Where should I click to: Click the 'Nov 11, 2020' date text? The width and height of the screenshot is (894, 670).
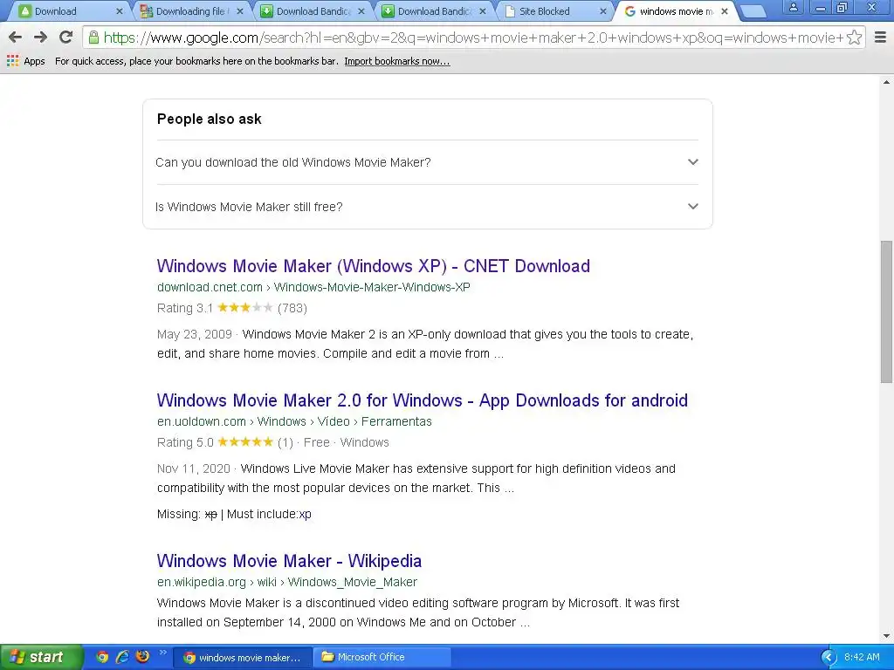(x=193, y=468)
